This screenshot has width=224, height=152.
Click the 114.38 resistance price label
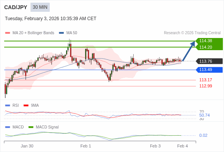[205, 41]
